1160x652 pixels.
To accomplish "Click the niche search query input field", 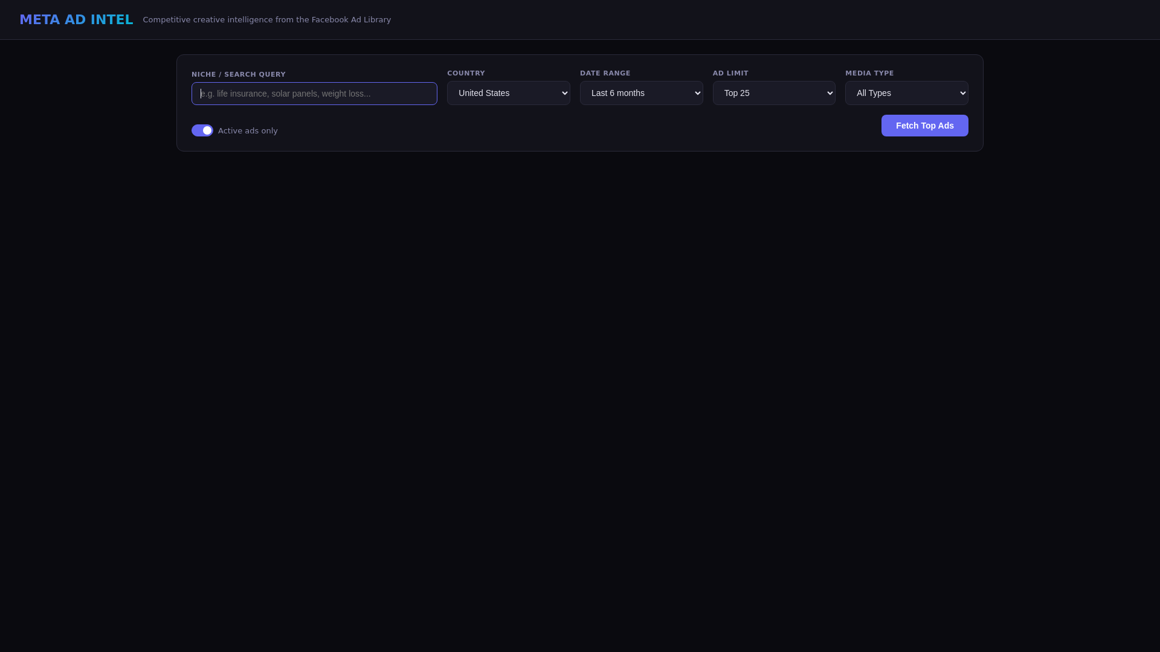I will point(314,94).
